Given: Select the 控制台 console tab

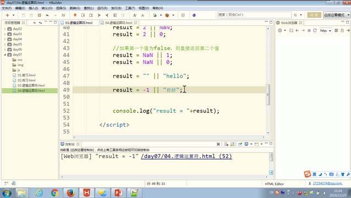Looking at the screenshot, I should click(70, 144).
